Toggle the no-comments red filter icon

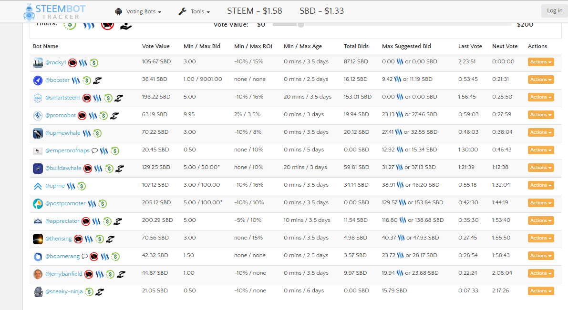point(108,25)
